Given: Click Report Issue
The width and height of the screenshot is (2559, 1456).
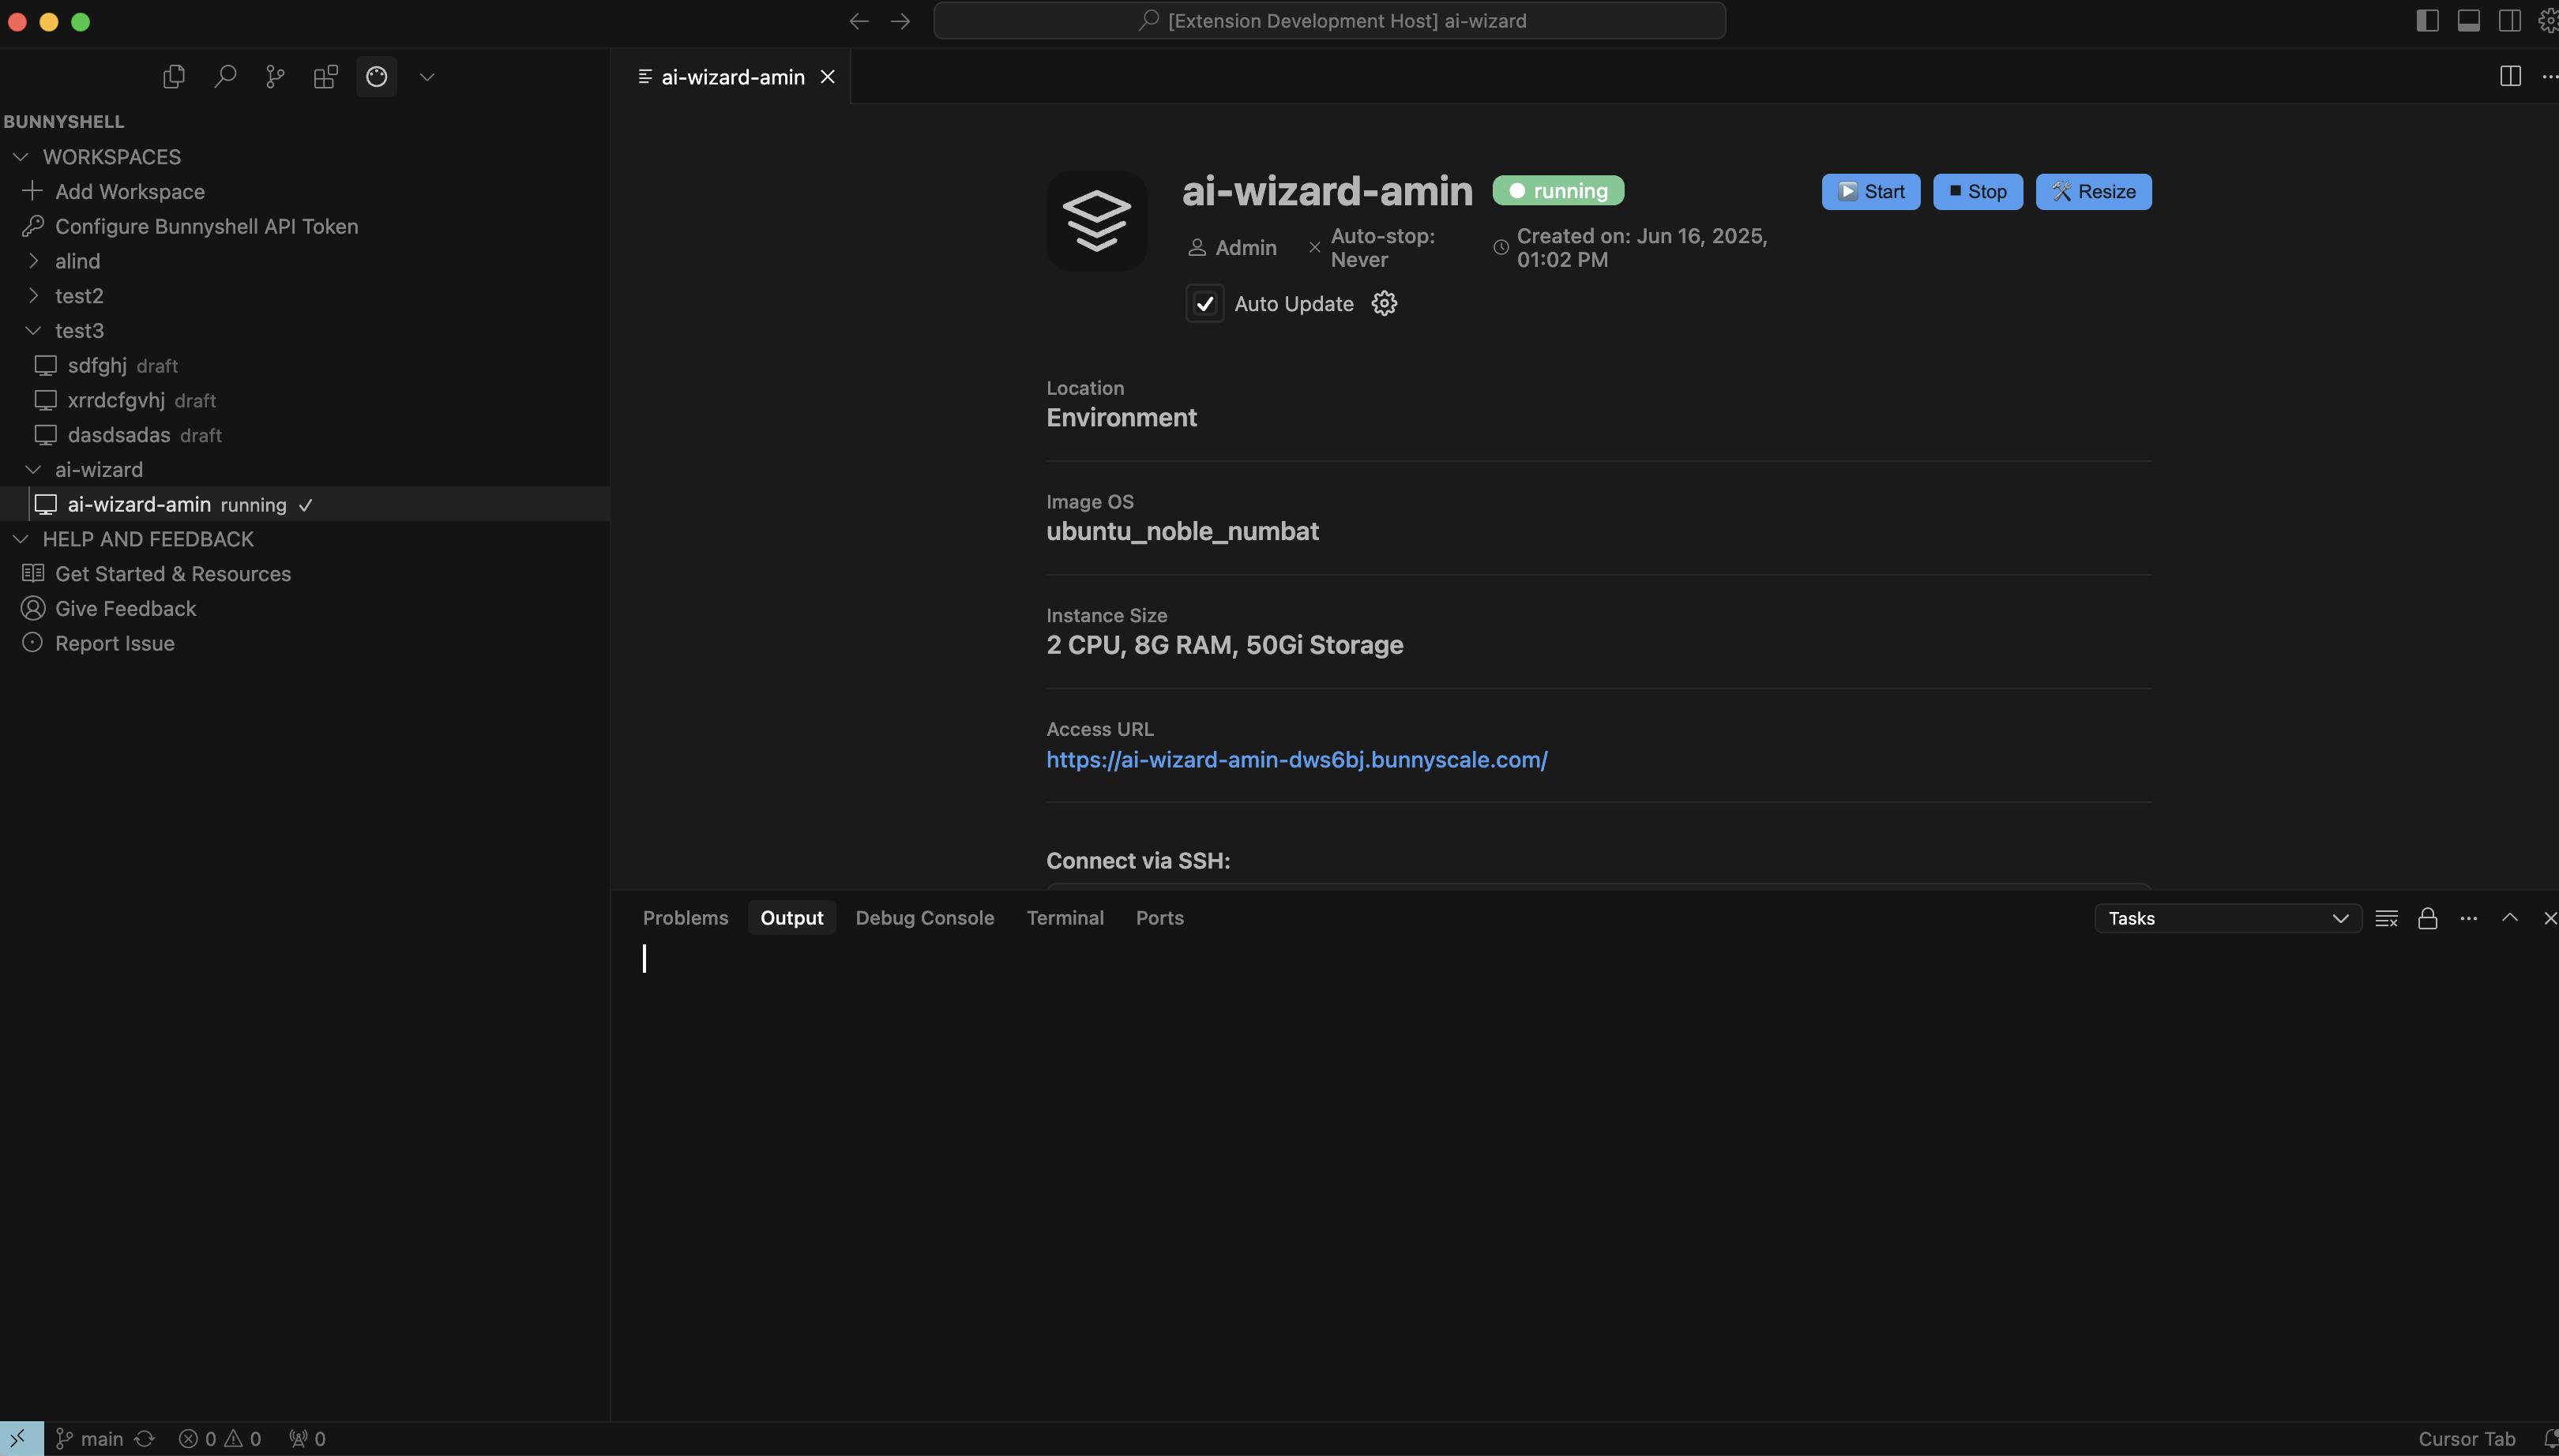Looking at the screenshot, I should 114,643.
